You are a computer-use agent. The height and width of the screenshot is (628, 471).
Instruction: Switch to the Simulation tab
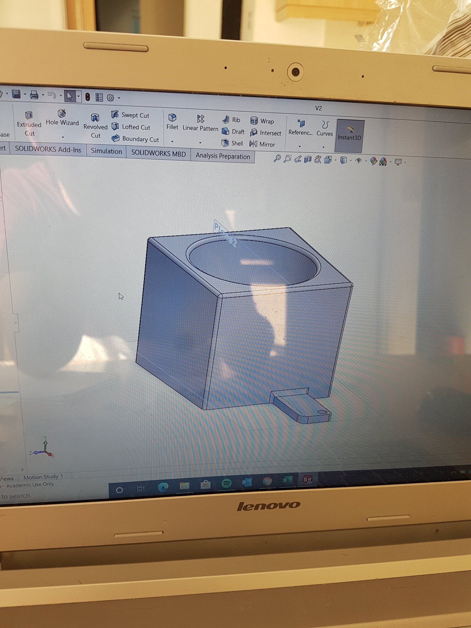(106, 151)
